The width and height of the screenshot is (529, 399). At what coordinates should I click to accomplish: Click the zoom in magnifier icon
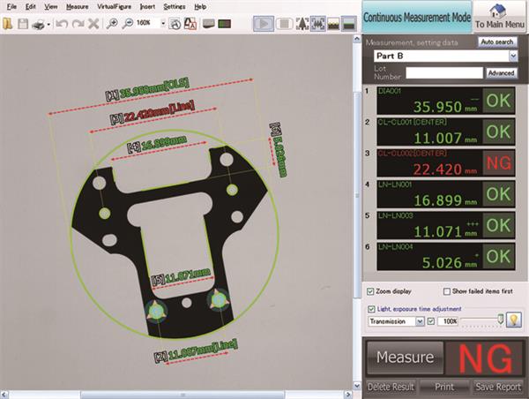[115, 24]
